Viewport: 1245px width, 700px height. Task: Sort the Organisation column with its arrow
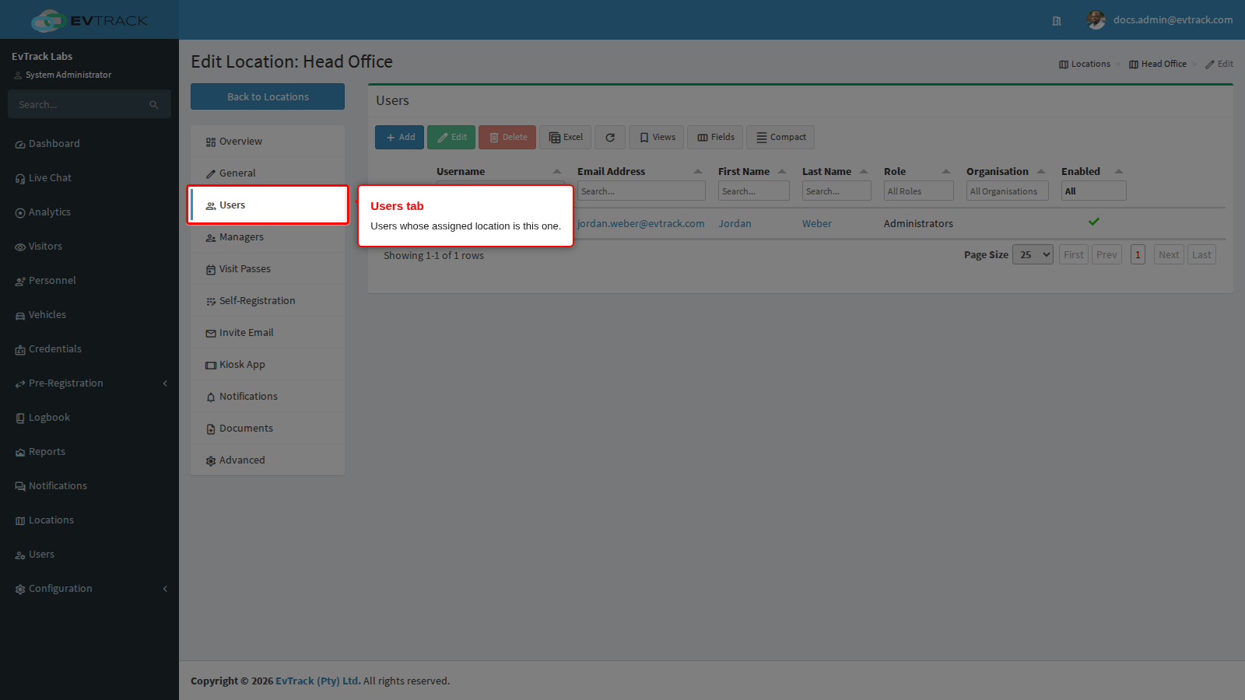1041,172
